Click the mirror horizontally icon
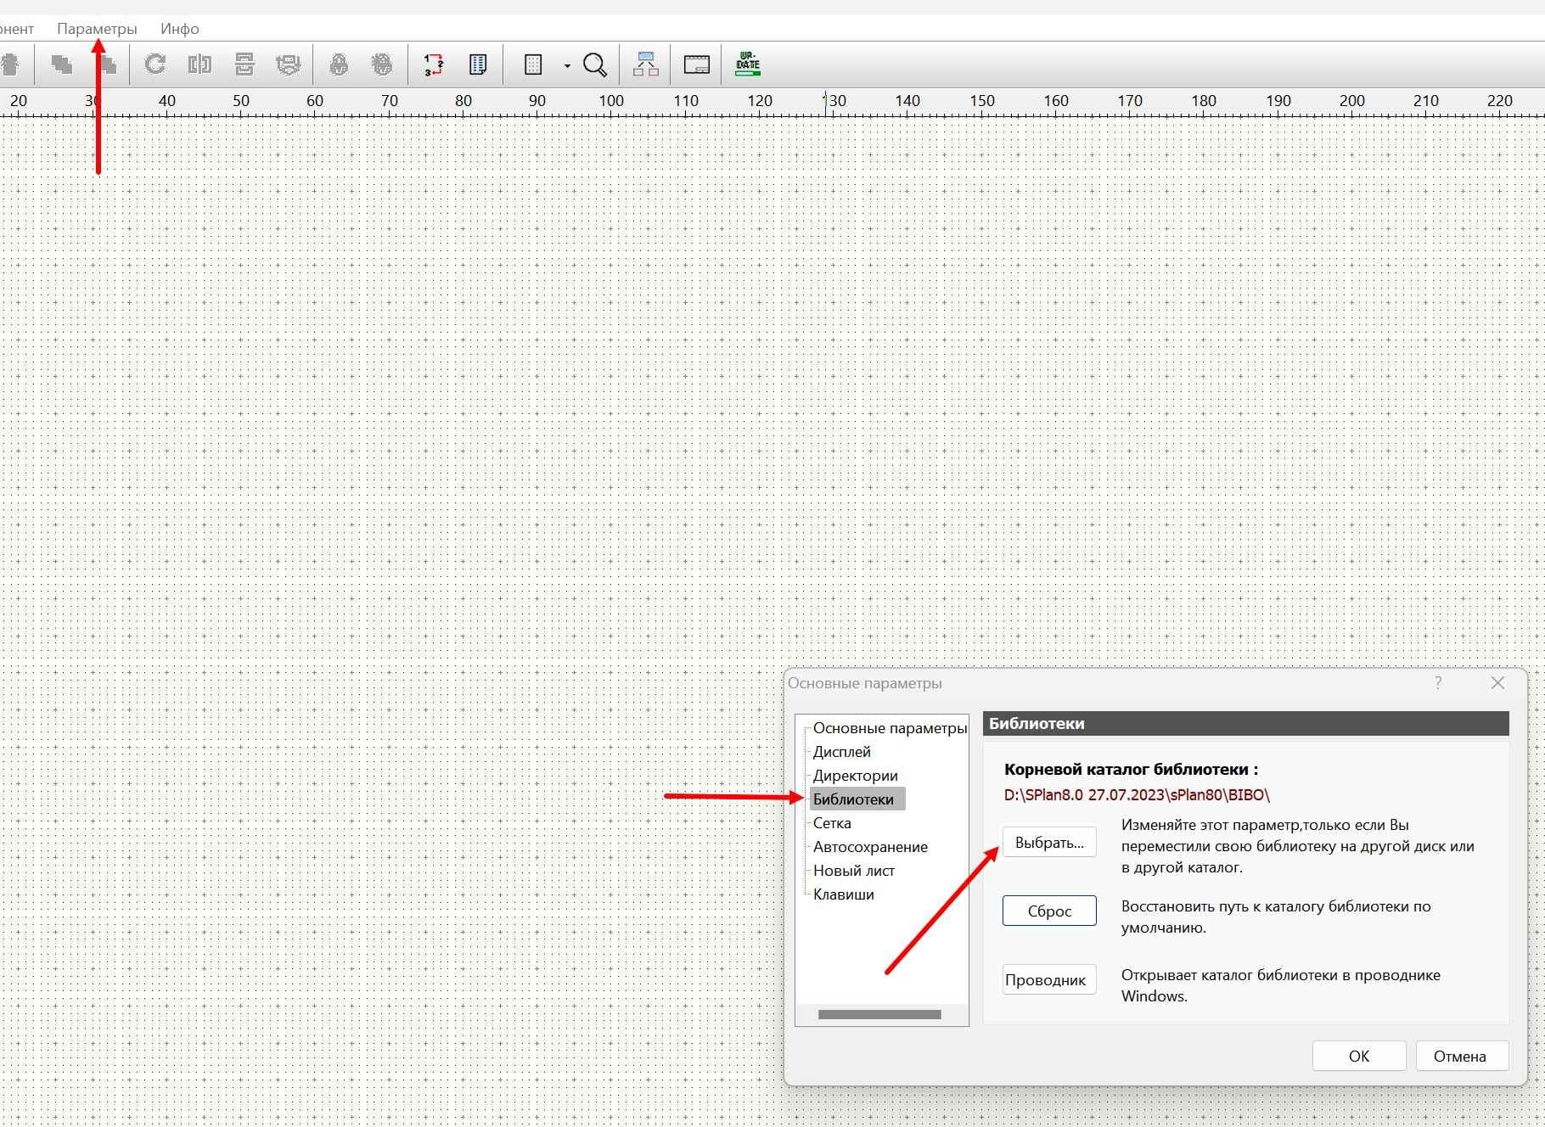Viewport: 1545px width, 1127px height. [199, 64]
